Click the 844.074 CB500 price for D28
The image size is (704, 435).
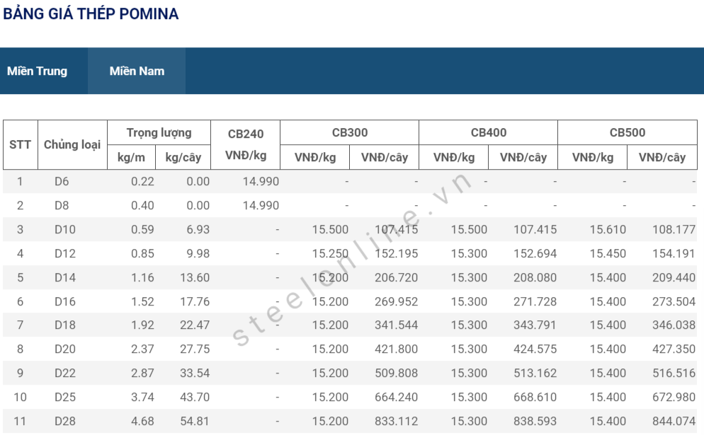click(x=674, y=421)
